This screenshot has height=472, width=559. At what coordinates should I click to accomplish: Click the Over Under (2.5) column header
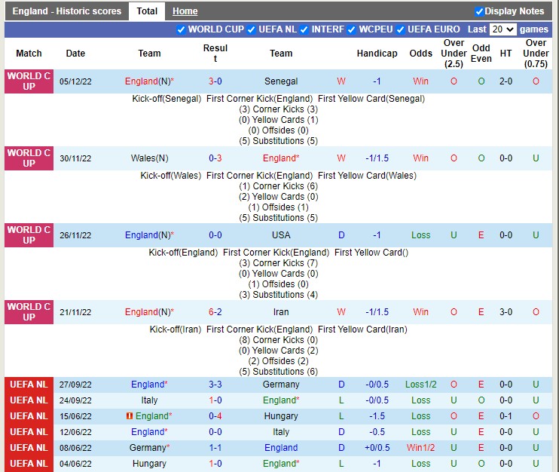click(x=454, y=54)
